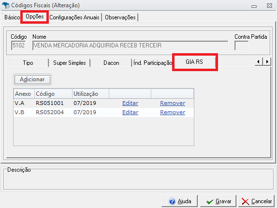Switch to the Básico tab
The height and width of the screenshot is (208, 277).
pyautogui.click(x=12, y=17)
